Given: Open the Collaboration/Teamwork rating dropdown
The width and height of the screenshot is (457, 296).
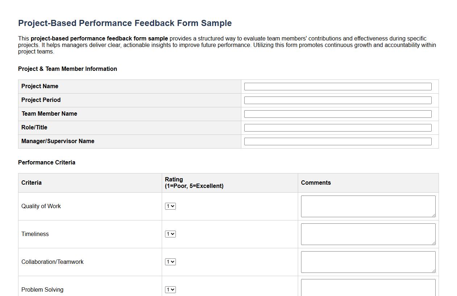Looking at the screenshot, I should click(x=170, y=262).
